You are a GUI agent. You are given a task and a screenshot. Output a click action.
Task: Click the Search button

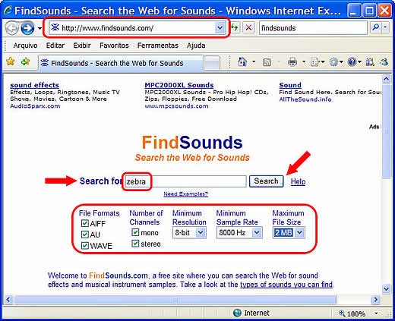coord(266,181)
